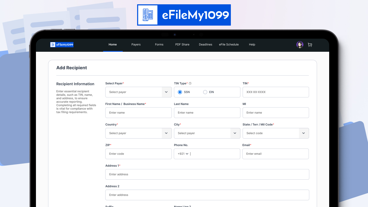Go to PDF Share
This screenshot has height=207, width=368.
pyautogui.click(x=182, y=45)
